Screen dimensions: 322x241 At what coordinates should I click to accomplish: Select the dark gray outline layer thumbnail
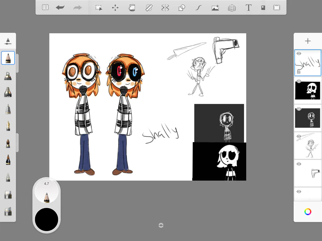pyautogui.click(x=308, y=118)
